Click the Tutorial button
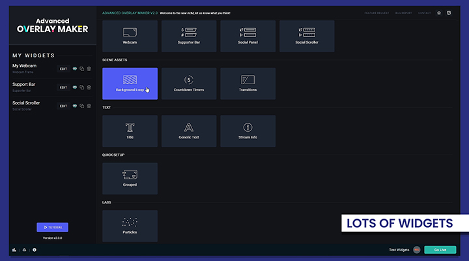This screenshot has width=469, height=261. tap(52, 227)
